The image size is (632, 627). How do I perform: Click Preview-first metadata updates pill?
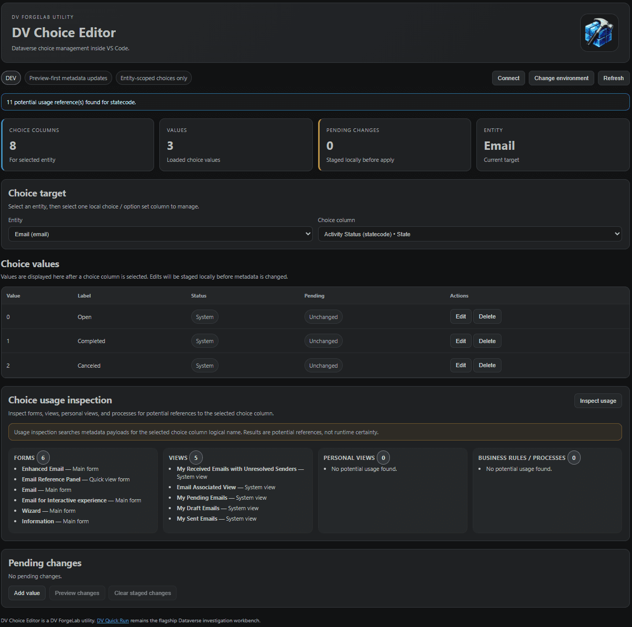click(x=68, y=78)
